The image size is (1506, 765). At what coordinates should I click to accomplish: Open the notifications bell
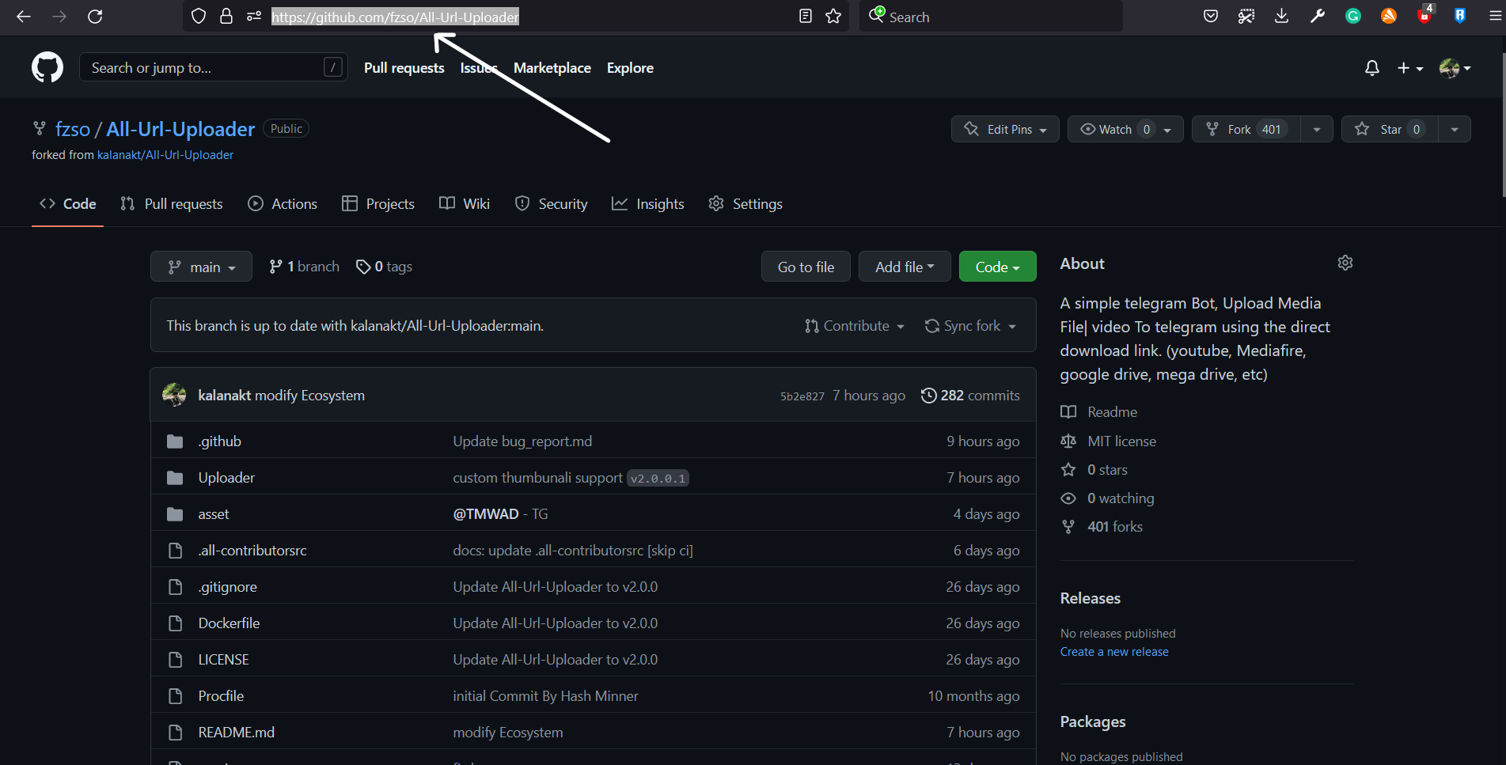[1372, 68]
